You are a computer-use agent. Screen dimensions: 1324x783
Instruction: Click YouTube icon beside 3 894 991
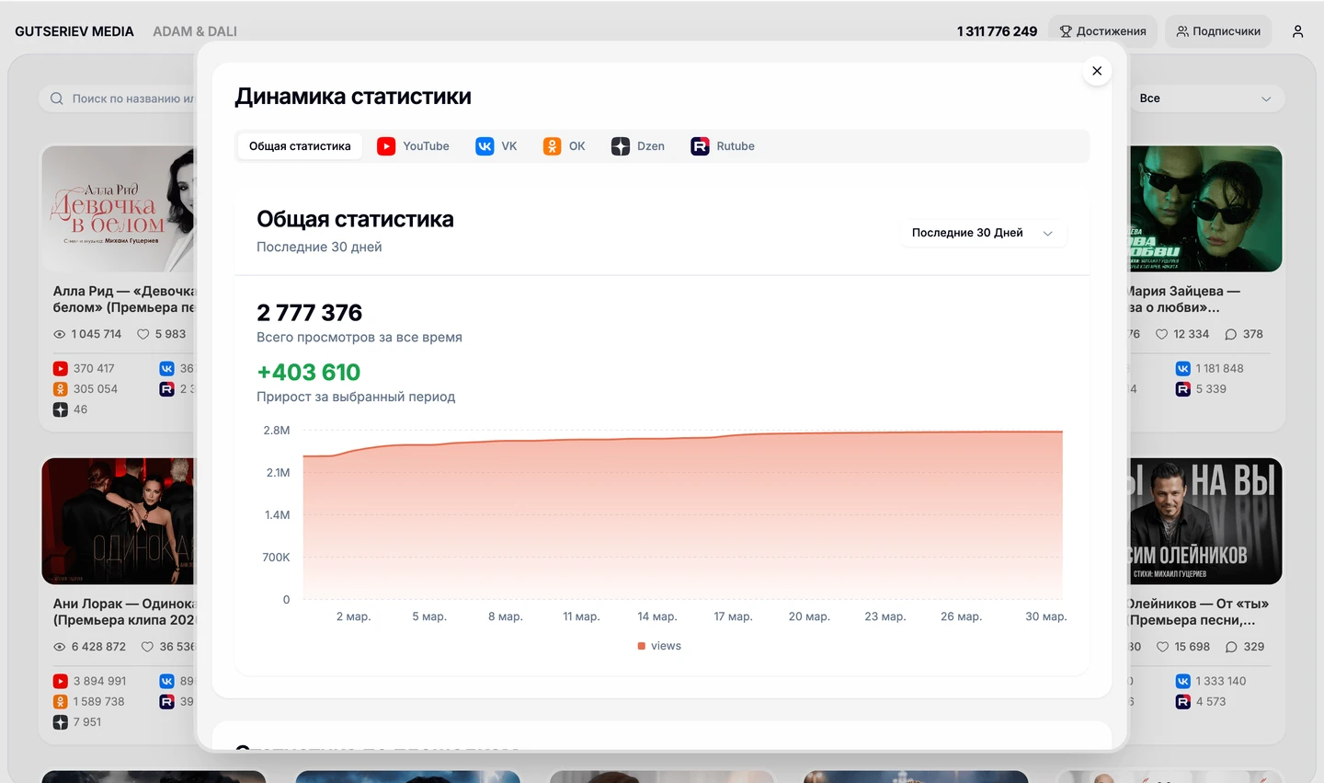click(x=61, y=682)
